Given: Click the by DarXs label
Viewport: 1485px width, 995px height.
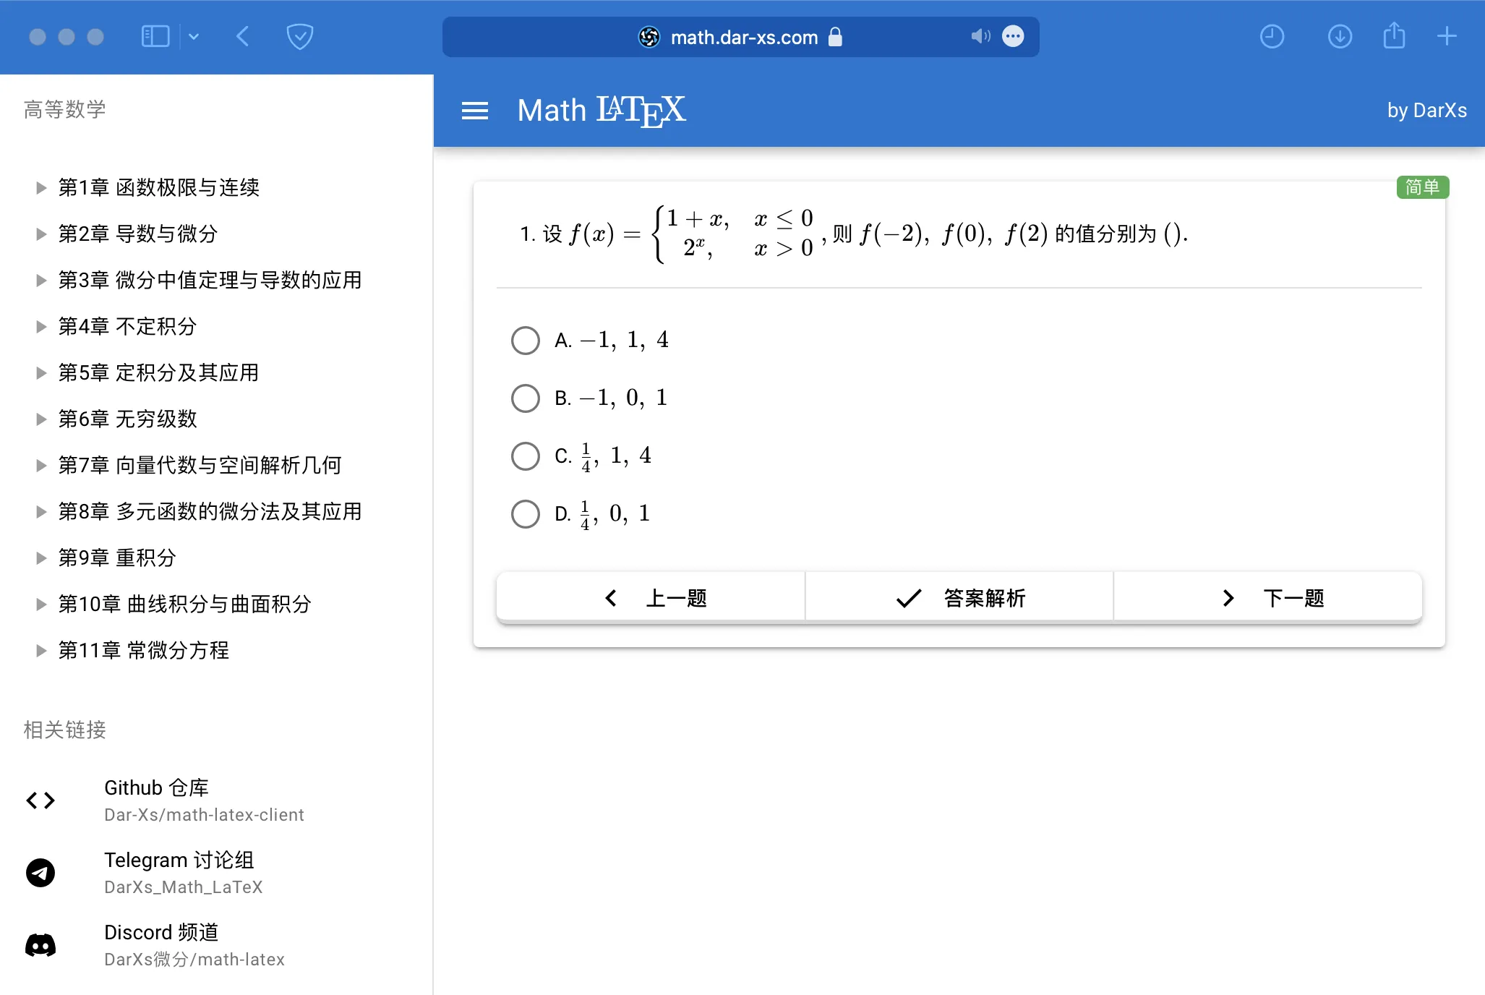Looking at the screenshot, I should 1426,111.
